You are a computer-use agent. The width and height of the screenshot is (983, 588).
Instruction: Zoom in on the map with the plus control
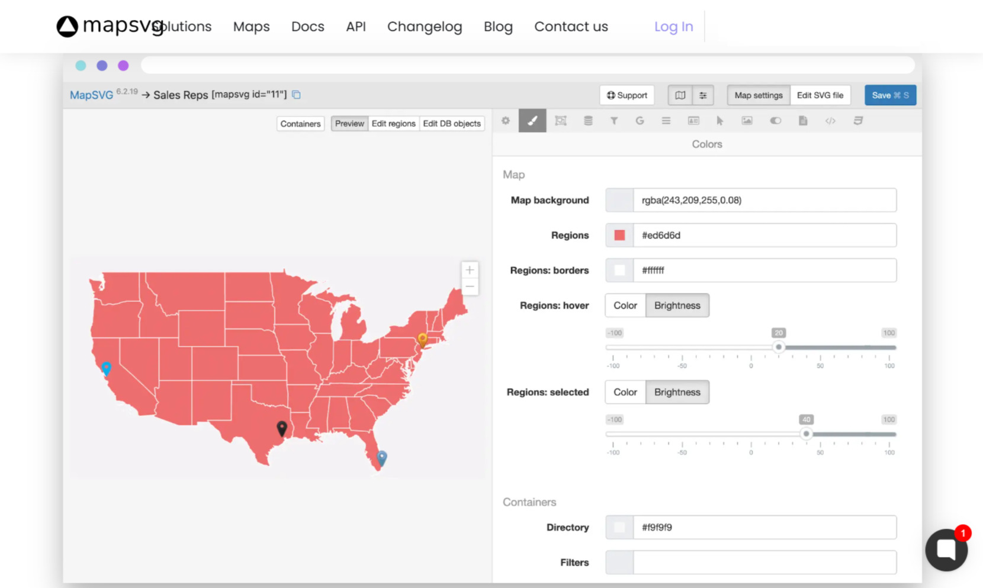[469, 270]
